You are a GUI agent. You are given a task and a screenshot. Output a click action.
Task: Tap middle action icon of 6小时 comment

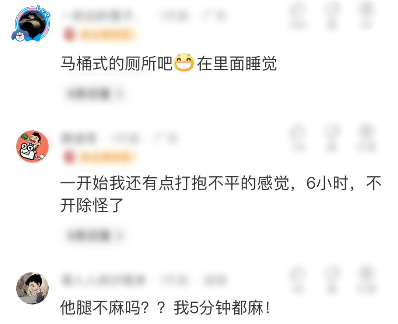point(332,138)
